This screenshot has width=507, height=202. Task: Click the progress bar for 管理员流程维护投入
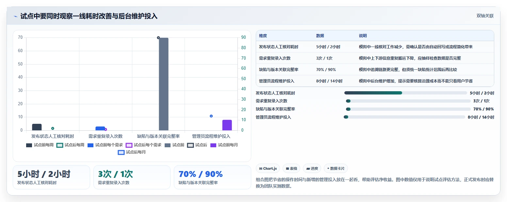click(404, 117)
